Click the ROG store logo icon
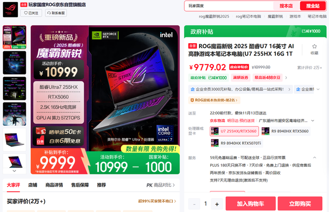The image size is (329, 212). tap(10, 10)
